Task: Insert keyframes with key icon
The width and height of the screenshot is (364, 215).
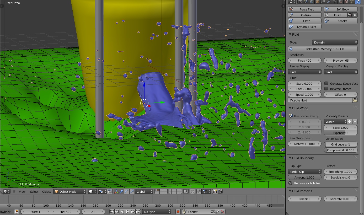Action: (217, 212)
